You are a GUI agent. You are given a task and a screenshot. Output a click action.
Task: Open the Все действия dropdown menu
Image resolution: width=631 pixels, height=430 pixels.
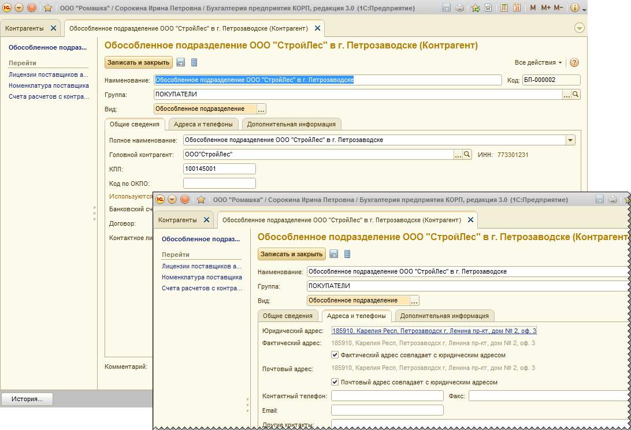[x=538, y=62]
